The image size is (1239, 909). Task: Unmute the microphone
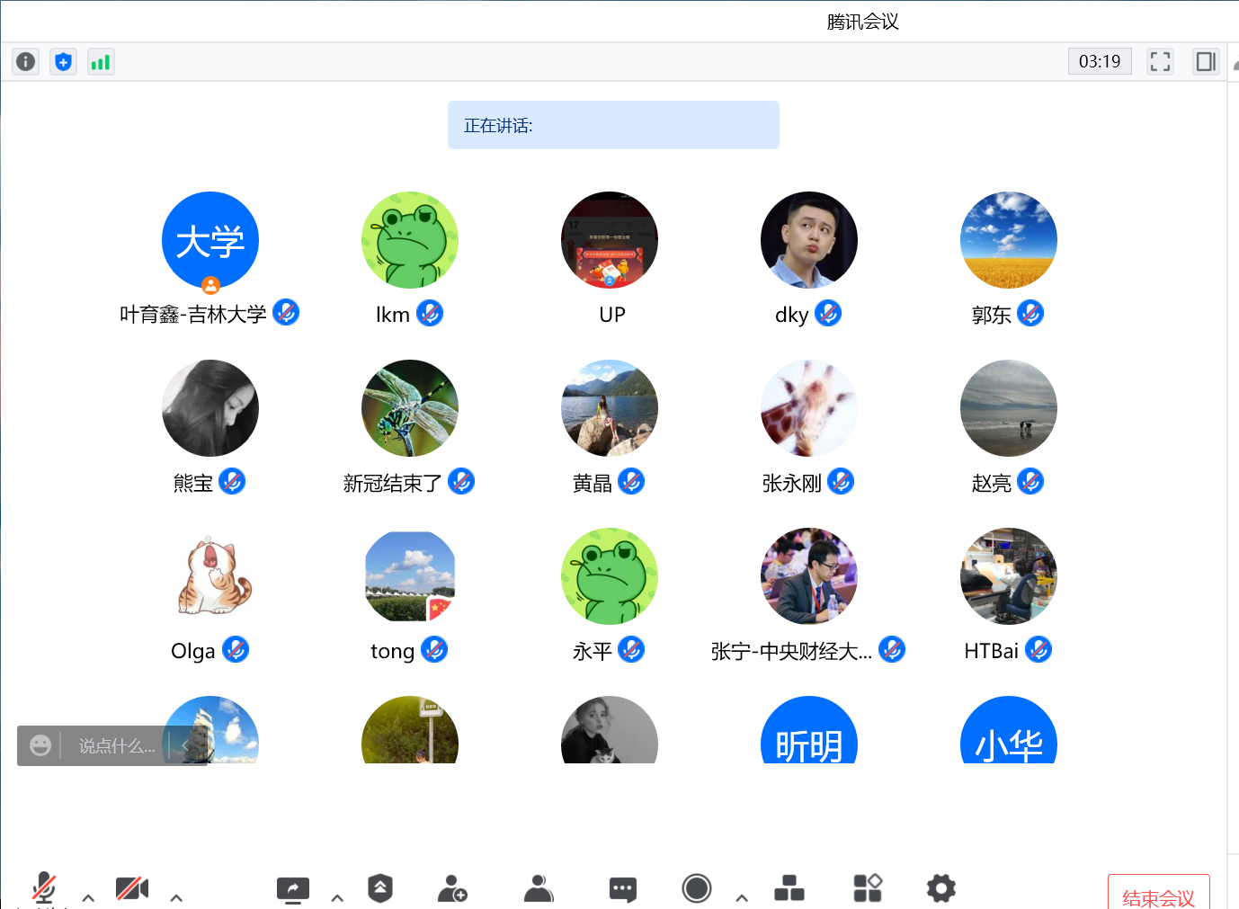tap(44, 887)
